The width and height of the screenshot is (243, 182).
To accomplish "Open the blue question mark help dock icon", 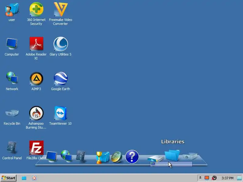I will click(x=132, y=157).
